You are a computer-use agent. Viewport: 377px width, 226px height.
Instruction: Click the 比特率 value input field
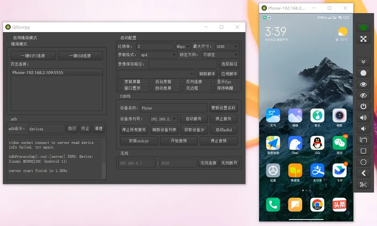pyautogui.click(x=155, y=47)
